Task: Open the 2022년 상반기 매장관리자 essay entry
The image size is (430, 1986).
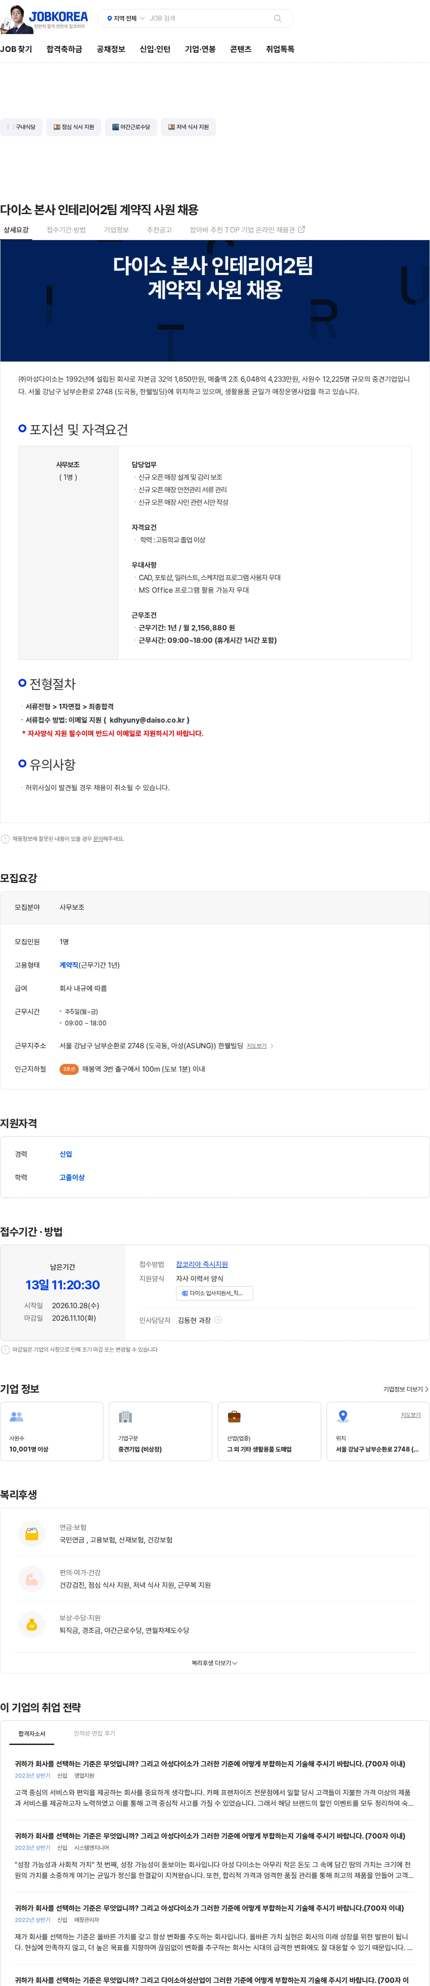Action: 214,1929
